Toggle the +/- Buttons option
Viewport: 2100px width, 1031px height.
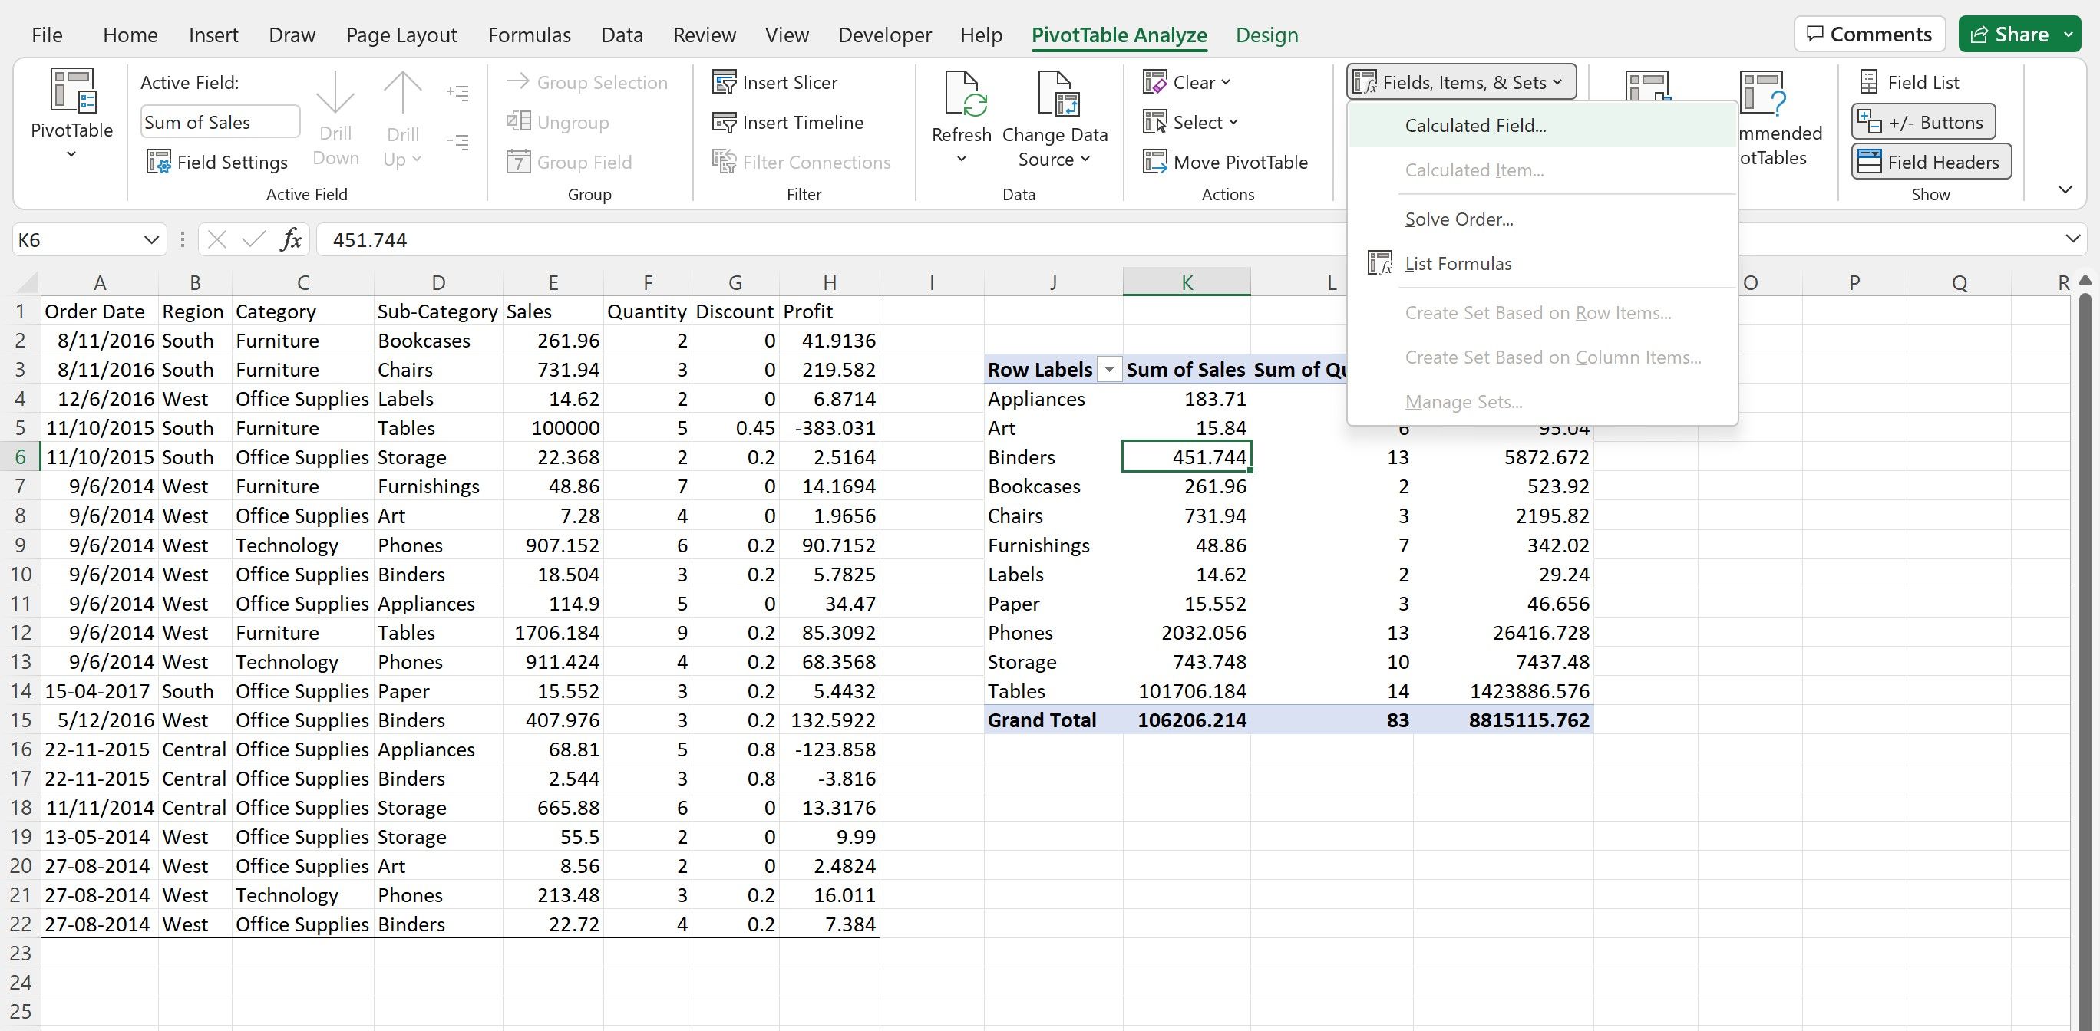pyautogui.click(x=1929, y=122)
